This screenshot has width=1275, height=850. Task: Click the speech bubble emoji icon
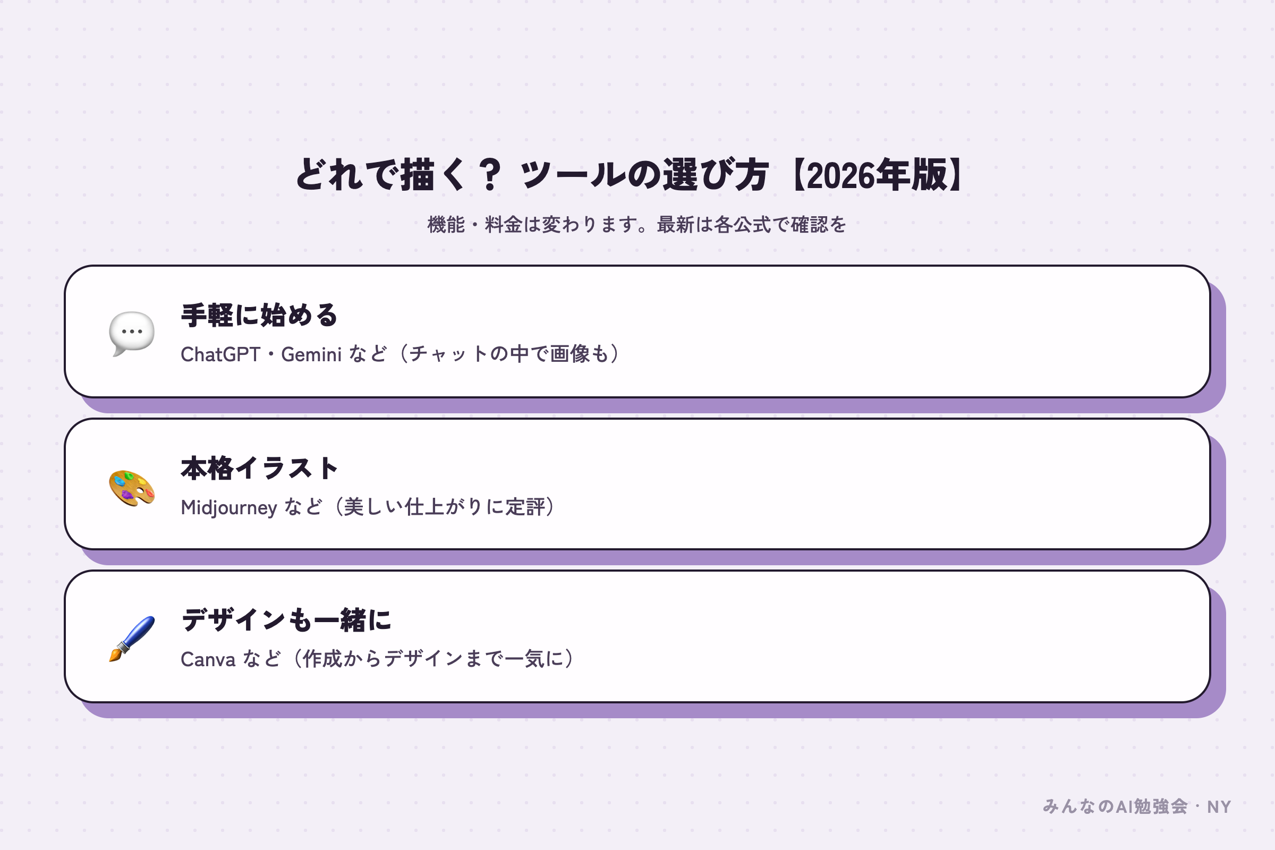132,334
